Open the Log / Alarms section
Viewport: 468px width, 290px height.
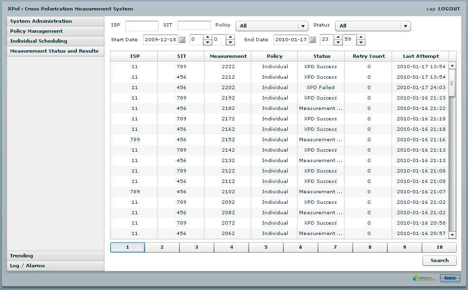[x=56, y=265]
